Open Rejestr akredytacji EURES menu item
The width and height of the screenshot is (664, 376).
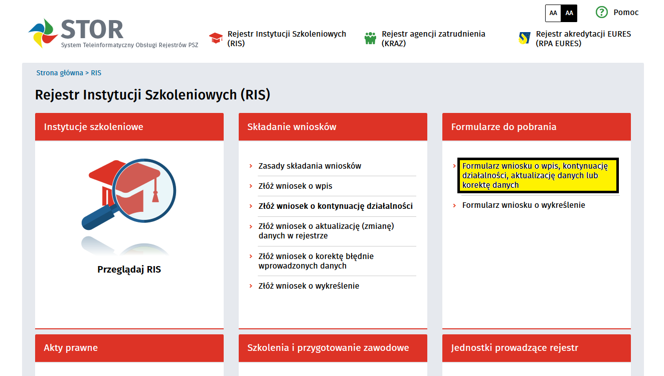pyautogui.click(x=583, y=39)
